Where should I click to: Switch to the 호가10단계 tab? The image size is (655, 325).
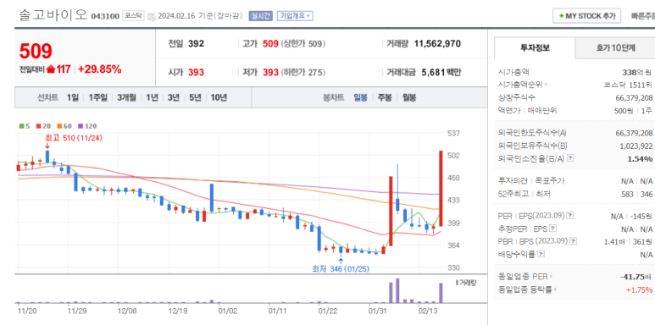(x=615, y=47)
